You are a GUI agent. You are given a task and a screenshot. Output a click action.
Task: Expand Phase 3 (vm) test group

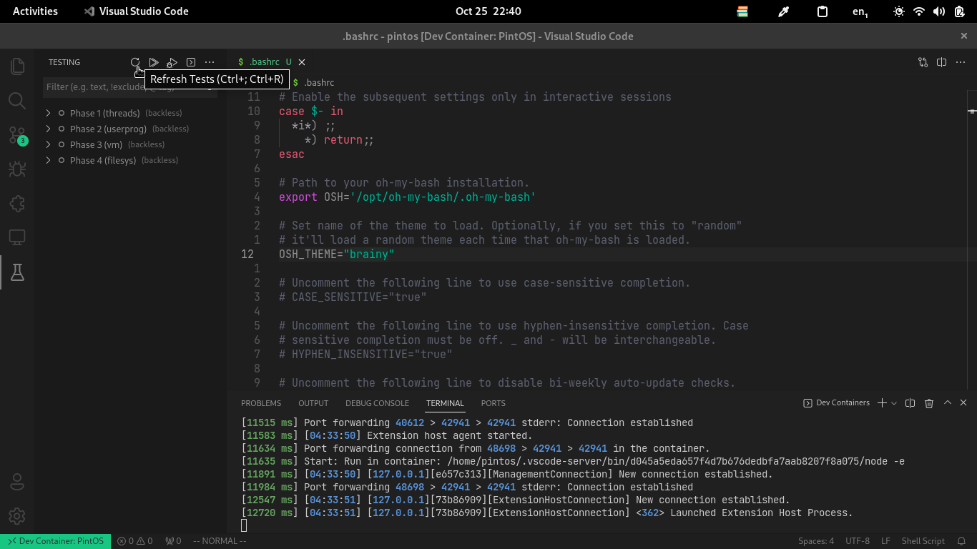pos(48,144)
